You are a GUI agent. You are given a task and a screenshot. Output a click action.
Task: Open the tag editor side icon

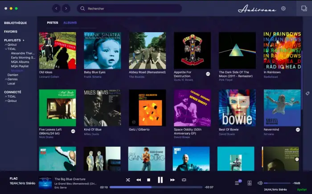tap(308, 93)
